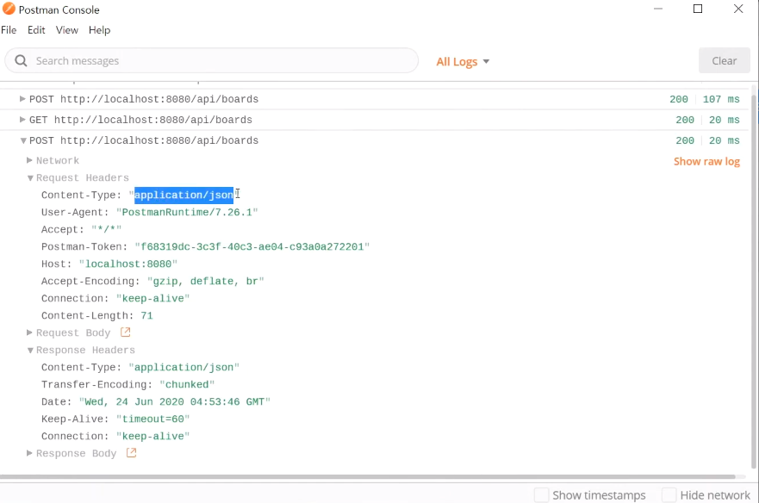Screen dimensions: 759x503
Task: Click the vertical scrollbar
Action: [x=754, y=281]
